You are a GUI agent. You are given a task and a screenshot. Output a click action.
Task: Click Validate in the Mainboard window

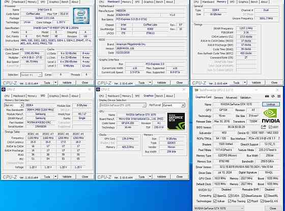(x=161, y=82)
